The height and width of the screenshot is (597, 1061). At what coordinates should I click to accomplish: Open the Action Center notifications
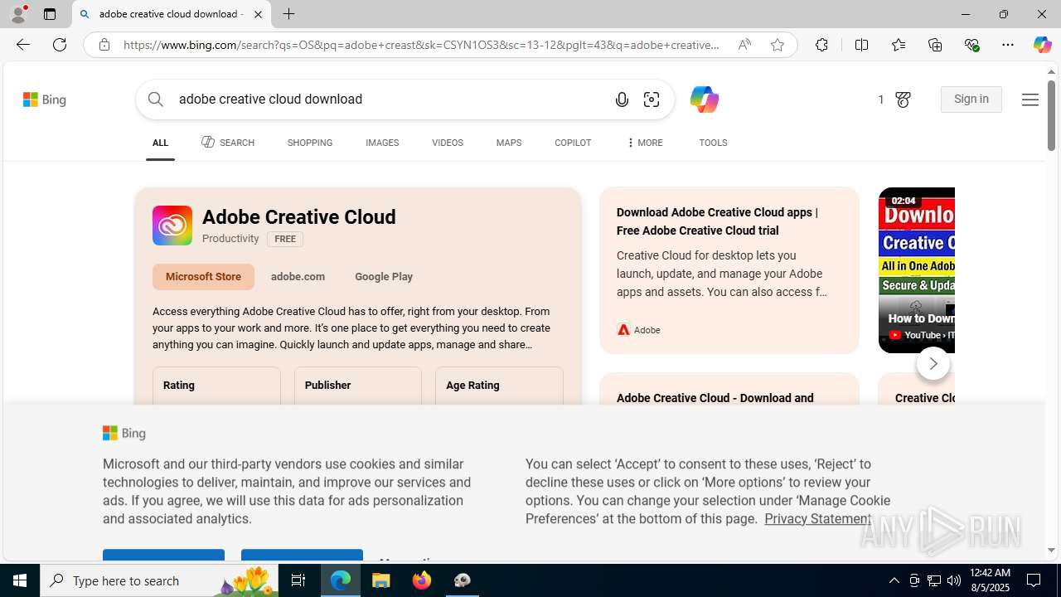coord(1034,580)
